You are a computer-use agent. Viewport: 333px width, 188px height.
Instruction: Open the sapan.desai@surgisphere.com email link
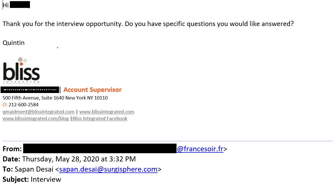pos(108,169)
